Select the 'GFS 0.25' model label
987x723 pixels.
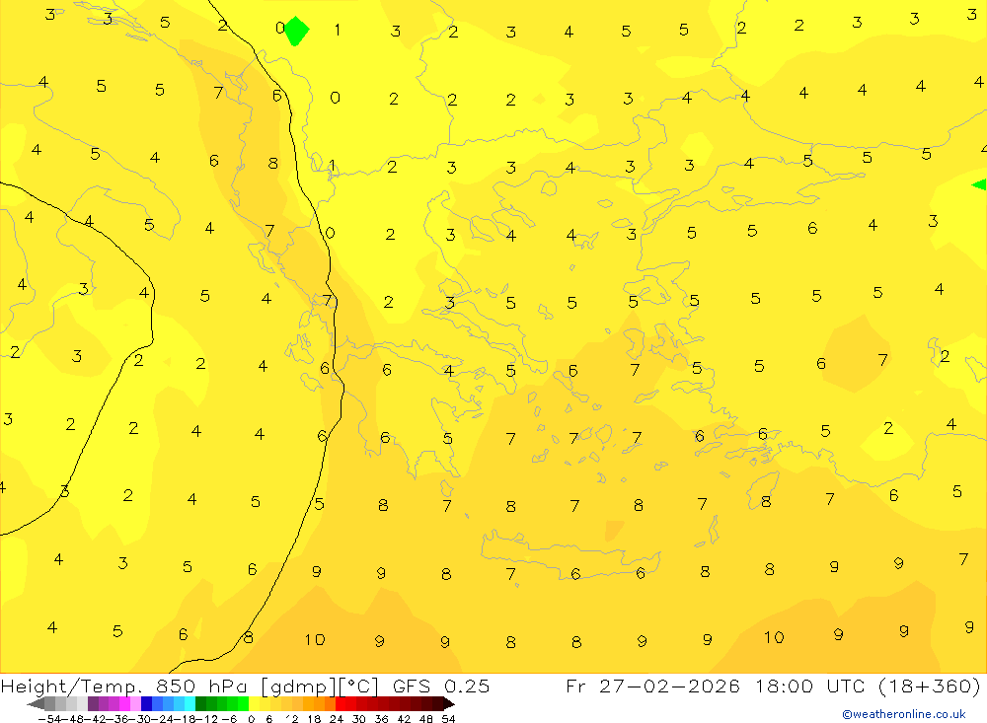(440, 686)
